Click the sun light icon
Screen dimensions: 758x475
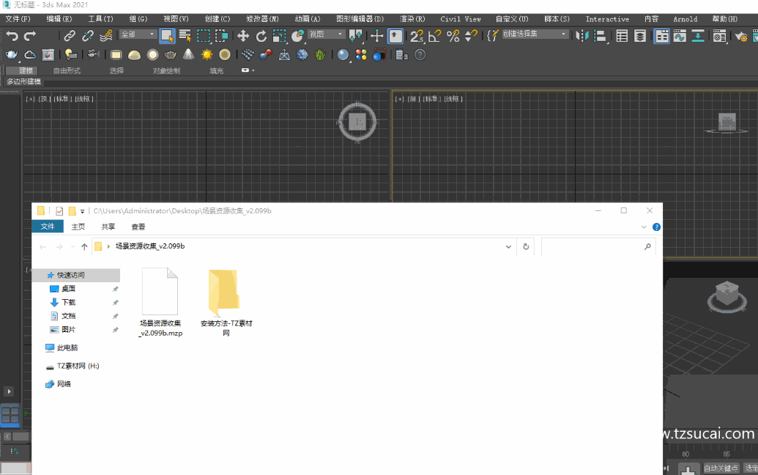207,54
